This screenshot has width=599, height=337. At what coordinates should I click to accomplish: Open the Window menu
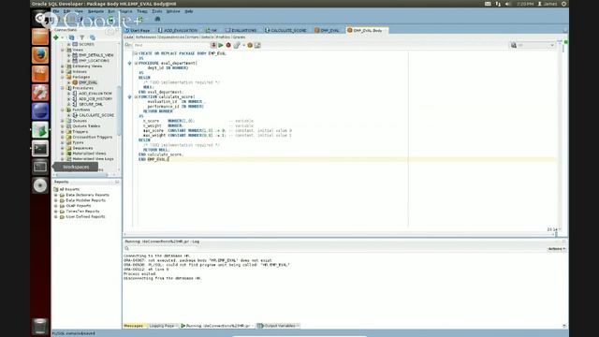(173, 11)
